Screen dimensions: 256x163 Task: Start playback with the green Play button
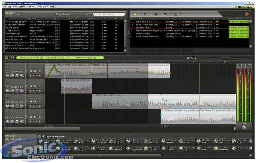[135, 14]
